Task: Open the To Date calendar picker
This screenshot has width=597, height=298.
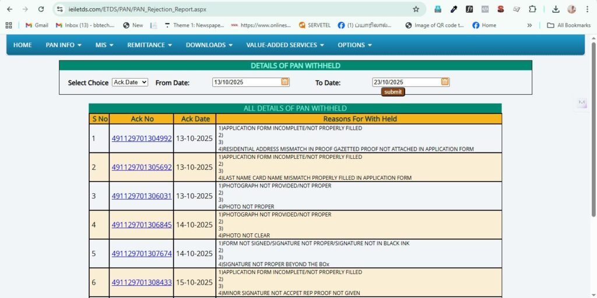Action: [445, 82]
